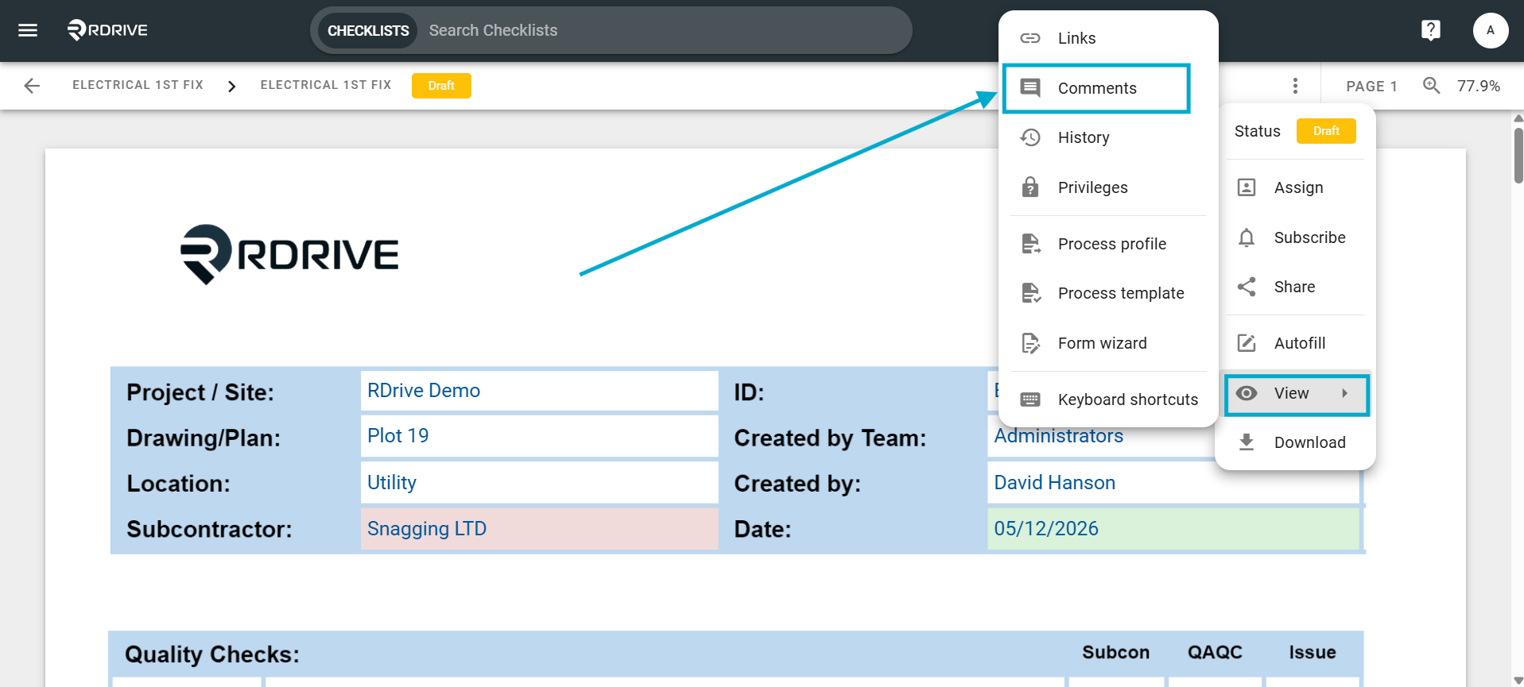Go back using the left arrow
Screen dimensions: 1524x687
point(32,86)
